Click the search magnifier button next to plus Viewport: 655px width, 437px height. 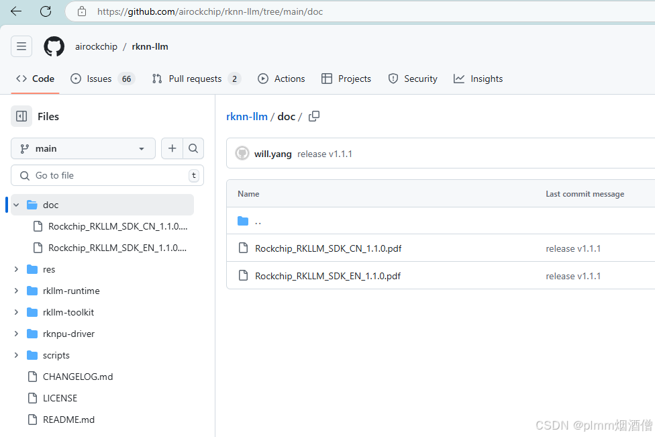193,148
